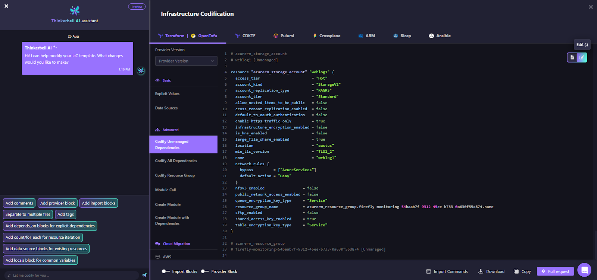Toggle the Provider Block switch
597x280 pixels.
coord(205,271)
